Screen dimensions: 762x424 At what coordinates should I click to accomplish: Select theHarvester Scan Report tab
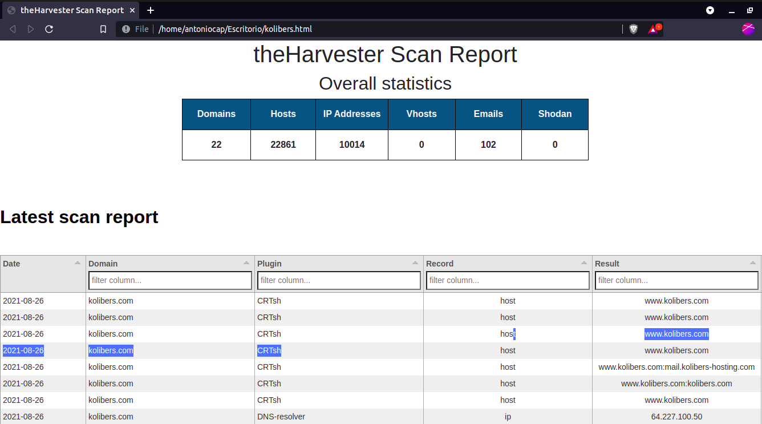(71, 10)
